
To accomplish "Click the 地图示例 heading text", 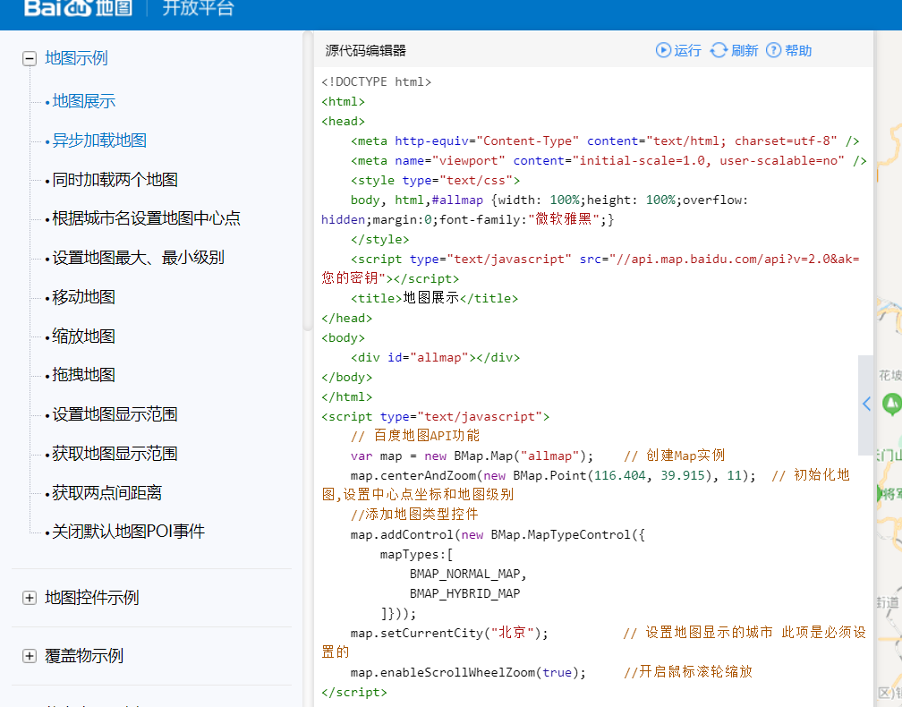I will (77, 58).
